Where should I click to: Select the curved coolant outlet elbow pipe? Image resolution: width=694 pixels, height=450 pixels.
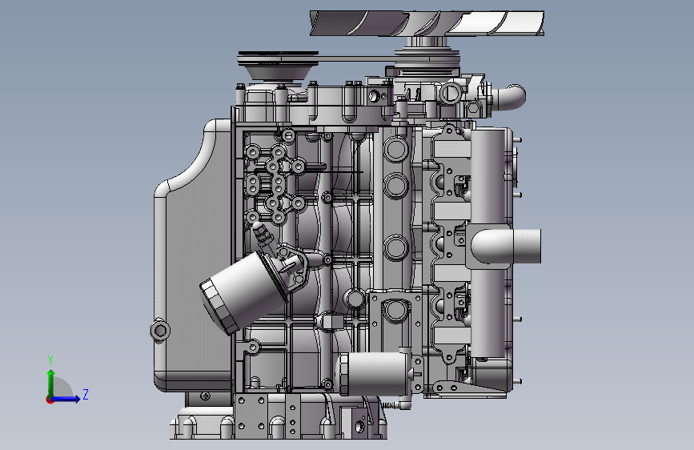(x=509, y=98)
